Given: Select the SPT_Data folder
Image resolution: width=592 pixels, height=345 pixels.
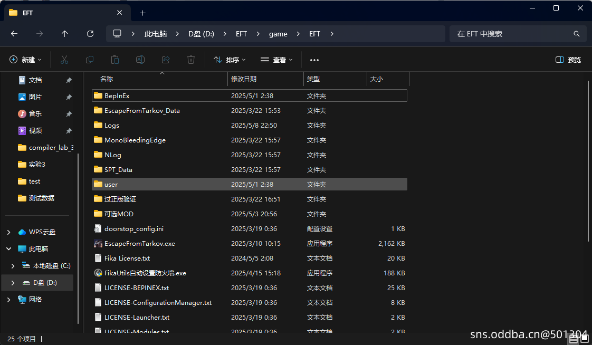Looking at the screenshot, I should click(x=250, y=169).
